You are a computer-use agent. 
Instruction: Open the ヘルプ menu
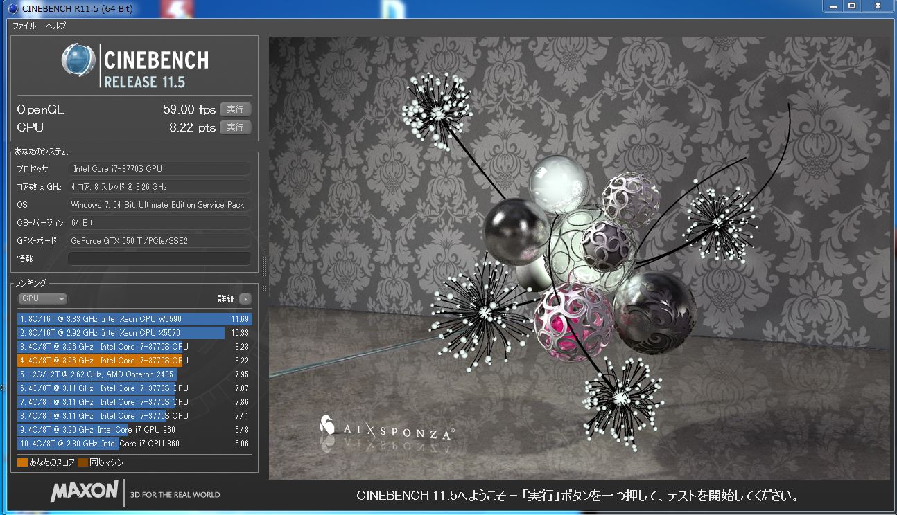point(56,26)
